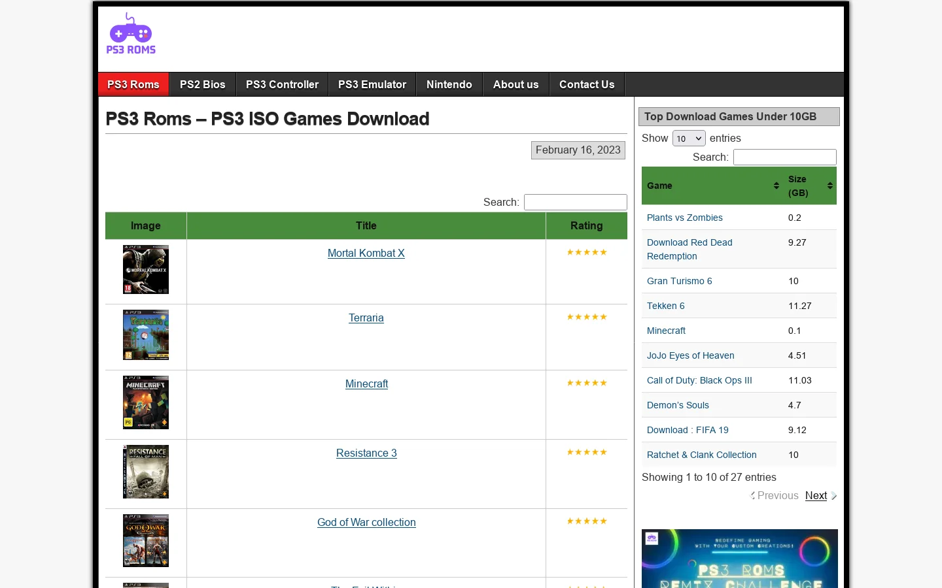Open the Minecraft cover image in main table
This screenshot has width=942, height=588.
[x=146, y=402]
